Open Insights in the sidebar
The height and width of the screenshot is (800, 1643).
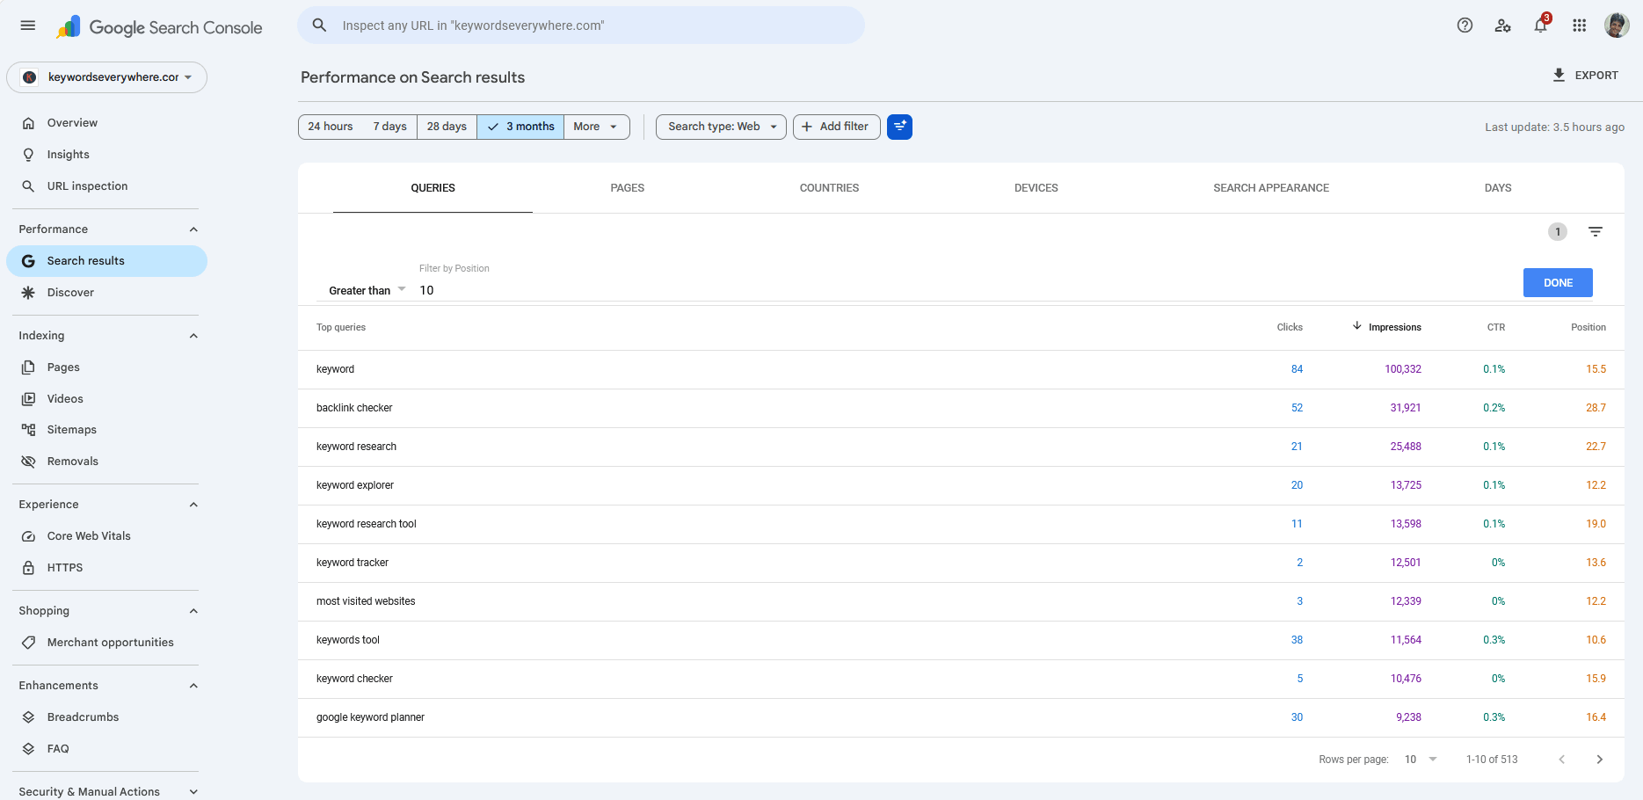pyautogui.click(x=106, y=155)
